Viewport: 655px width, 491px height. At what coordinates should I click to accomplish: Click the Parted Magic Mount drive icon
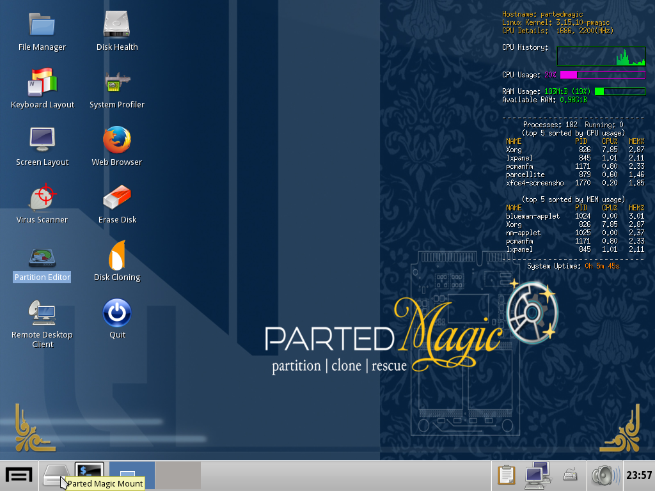(x=56, y=475)
